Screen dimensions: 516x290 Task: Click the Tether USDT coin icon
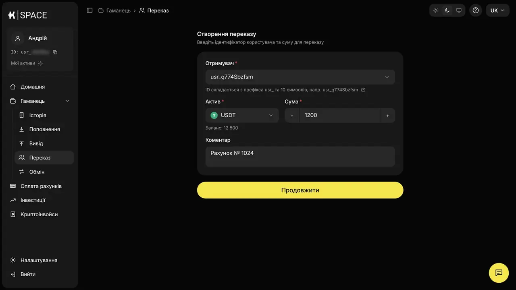coord(214,115)
